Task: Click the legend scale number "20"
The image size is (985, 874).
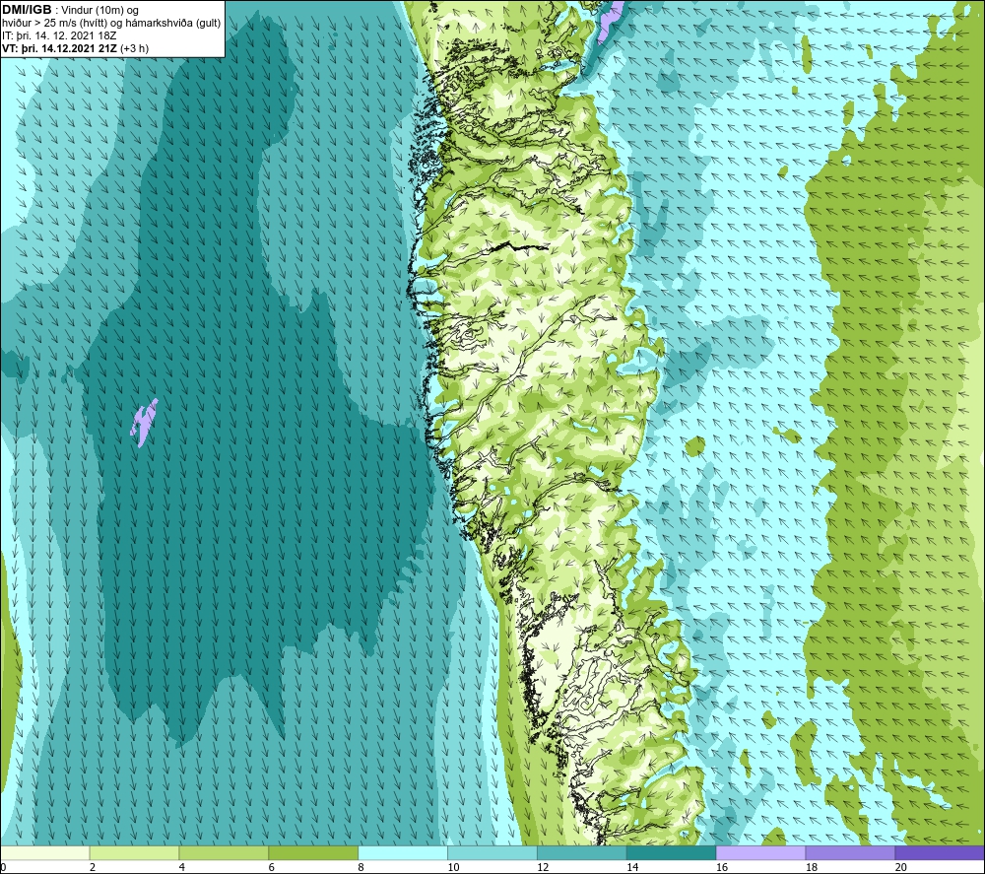Action: tap(900, 867)
